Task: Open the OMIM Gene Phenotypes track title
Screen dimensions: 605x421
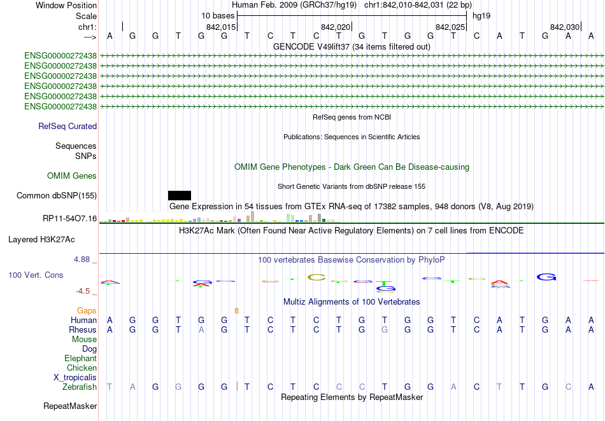Action: pos(352,167)
